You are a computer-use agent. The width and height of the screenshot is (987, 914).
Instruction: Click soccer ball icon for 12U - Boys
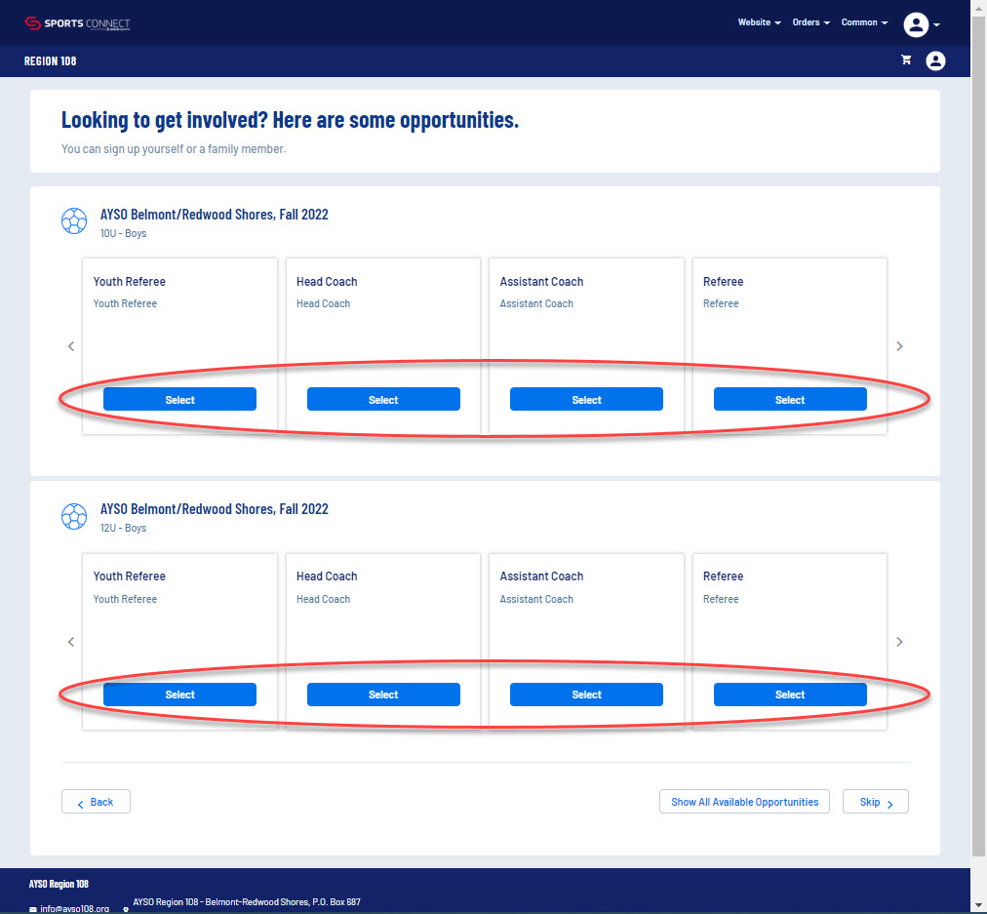(x=74, y=517)
